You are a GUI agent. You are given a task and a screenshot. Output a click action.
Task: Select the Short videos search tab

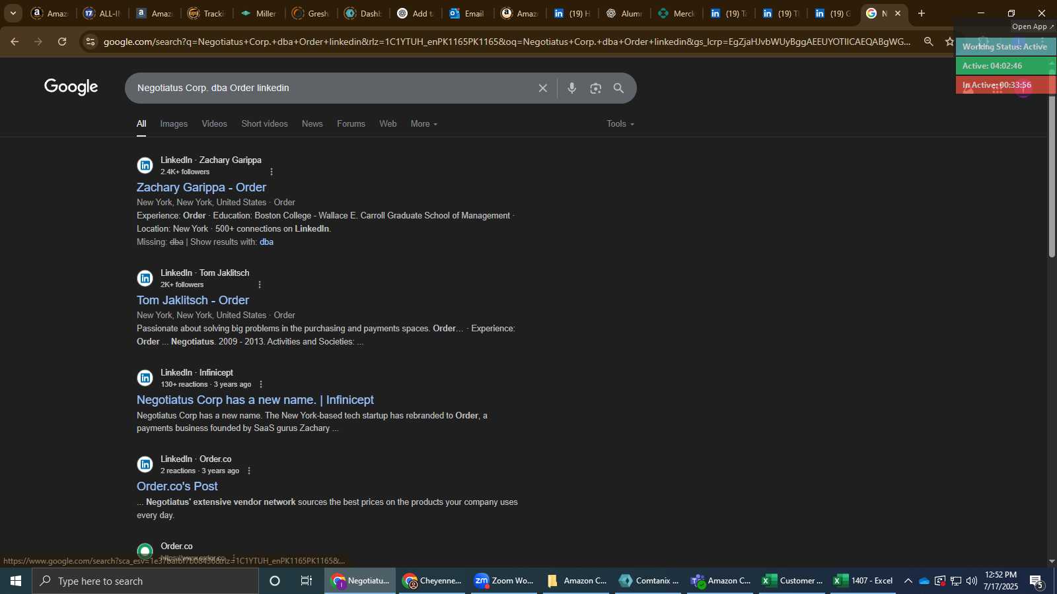[x=264, y=124]
